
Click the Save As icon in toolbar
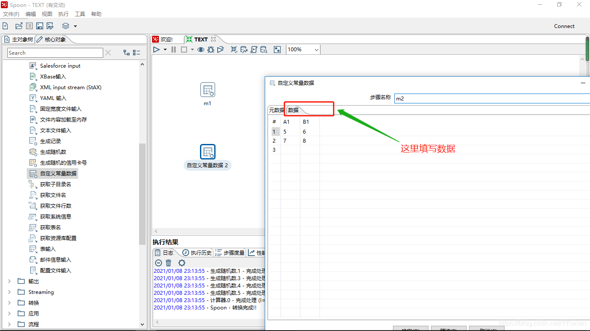[x=50, y=26]
